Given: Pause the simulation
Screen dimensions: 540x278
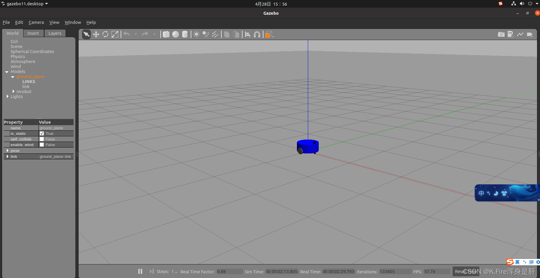Looking at the screenshot, I should (140, 271).
